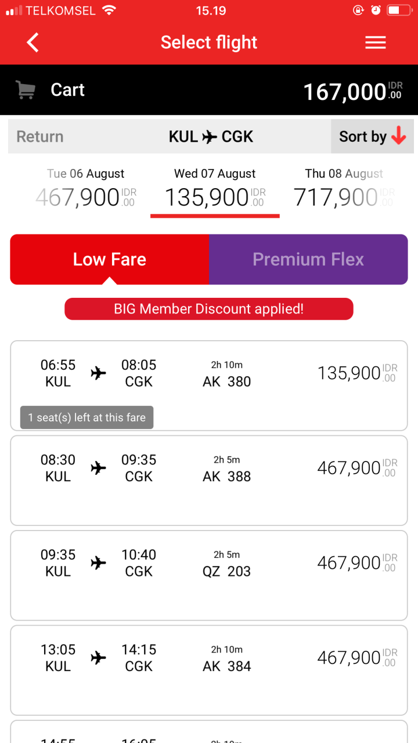This screenshot has width=418, height=743.
Task: Select Tue 06 August date
Action: (x=85, y=189)
